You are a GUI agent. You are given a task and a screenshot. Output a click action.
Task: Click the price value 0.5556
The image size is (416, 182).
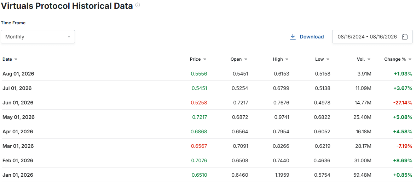click(x=199, y=74)
